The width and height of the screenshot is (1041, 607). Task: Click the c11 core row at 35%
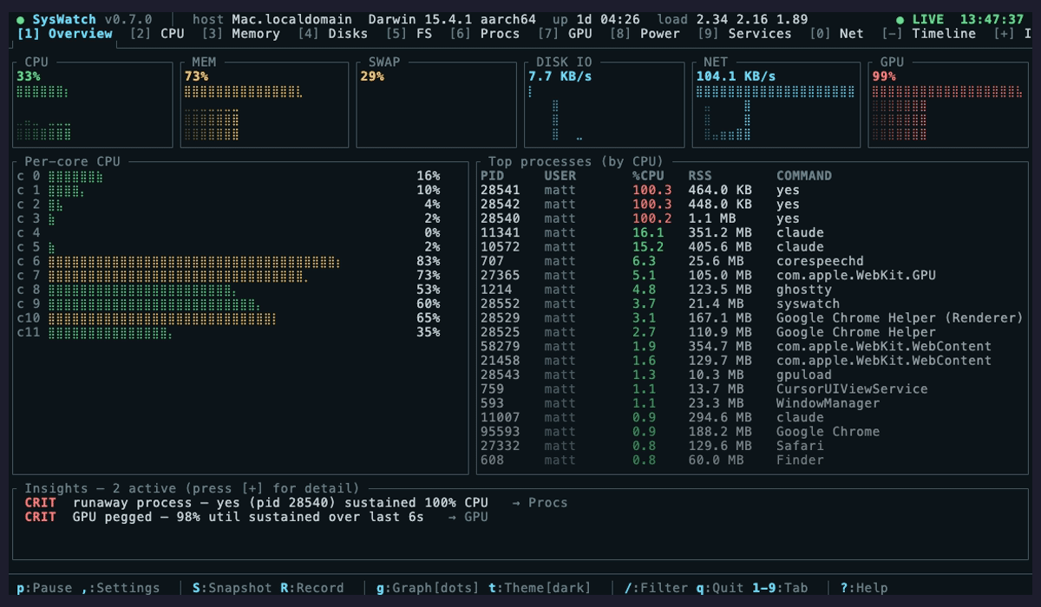coord(229,332)
